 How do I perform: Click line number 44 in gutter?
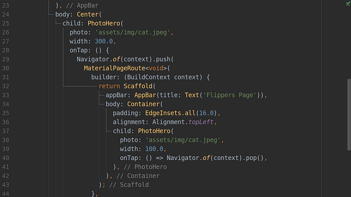tap(6, 193)
